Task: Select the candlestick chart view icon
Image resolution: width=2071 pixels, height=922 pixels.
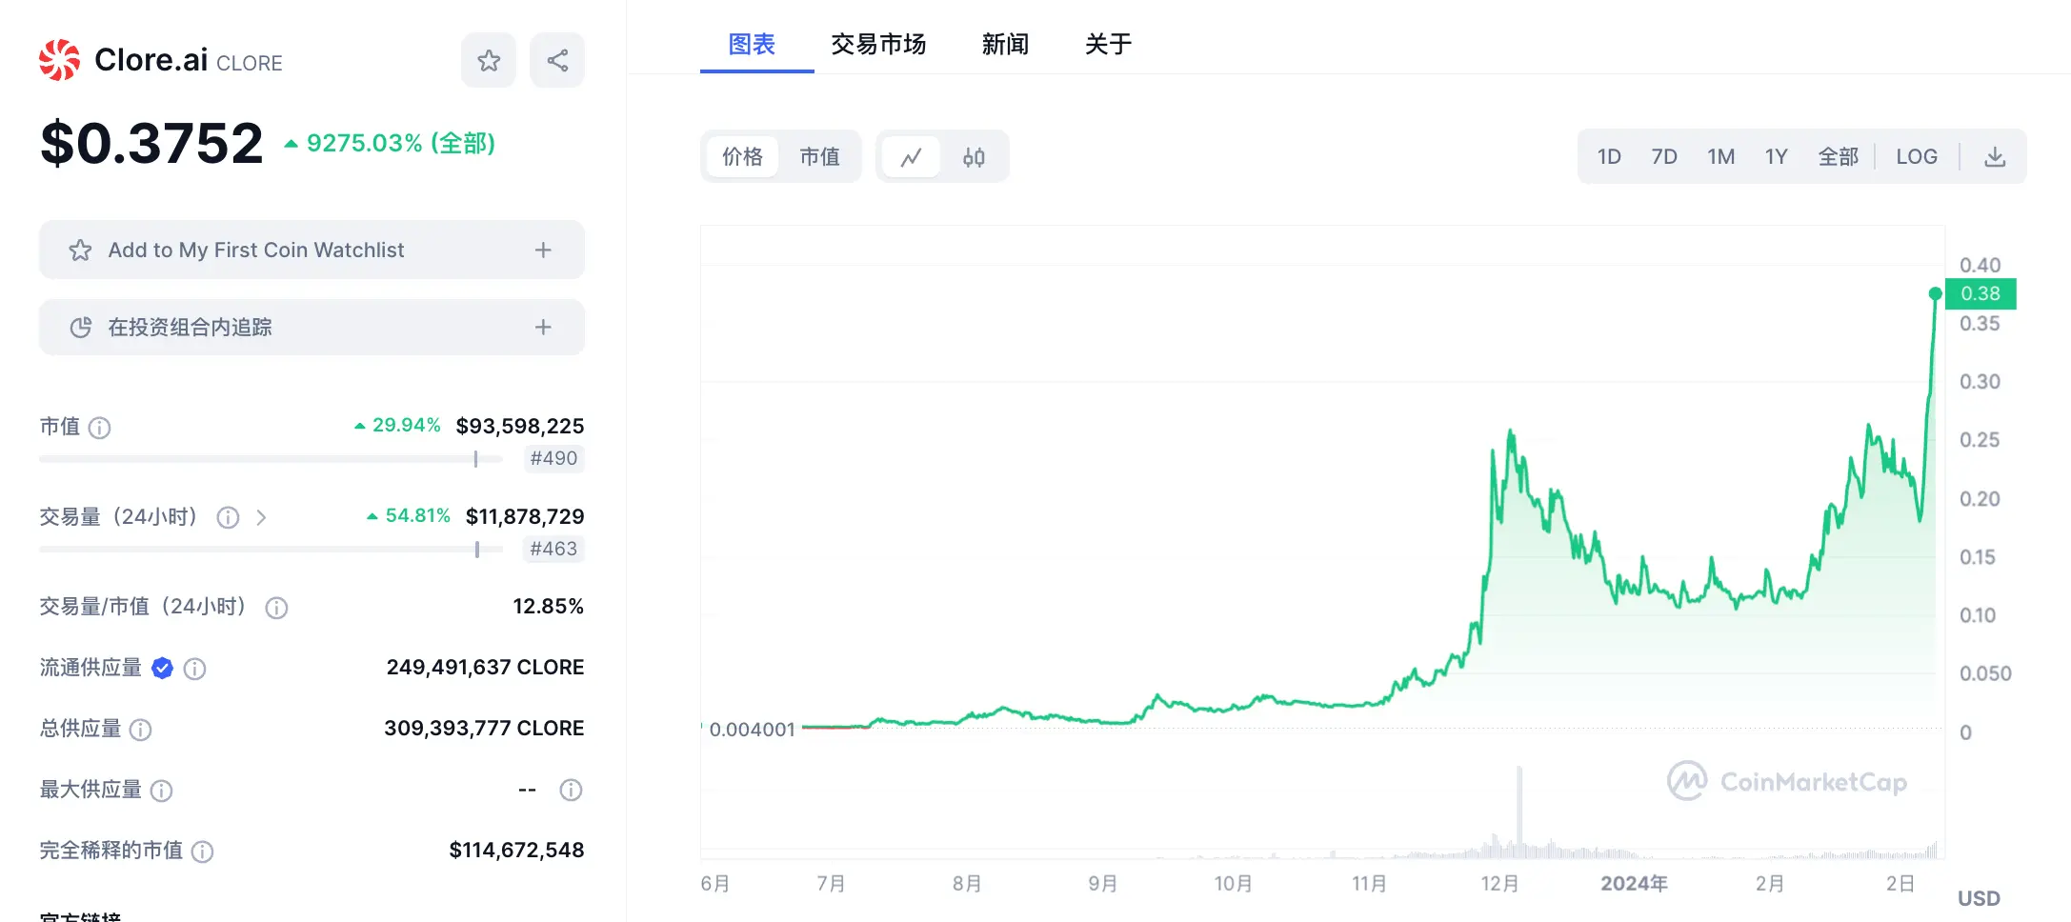Action: pos(974,156)
